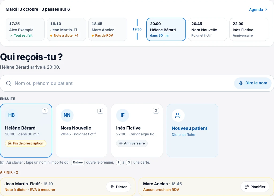
Task: Click the keyboard icon beside the shortcut hint
Action: coord(2,163)
